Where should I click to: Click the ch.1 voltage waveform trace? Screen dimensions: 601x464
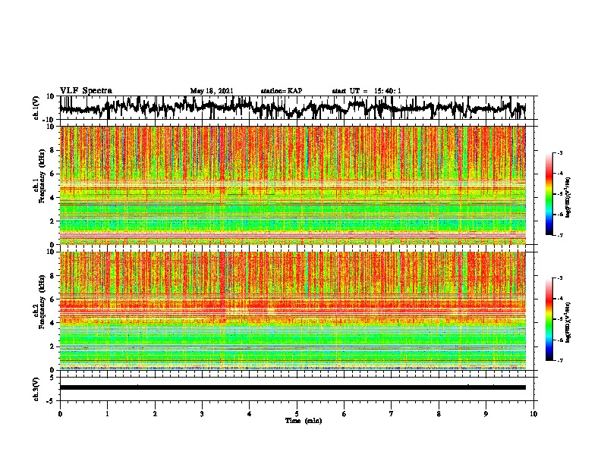coord(292,108)
